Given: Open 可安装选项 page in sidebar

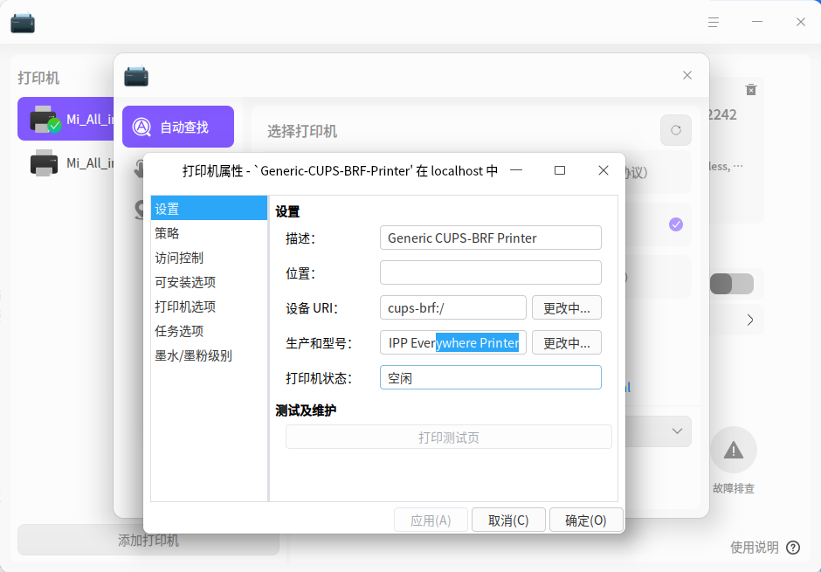Looking at the screenshot, I should coord(209,282).
